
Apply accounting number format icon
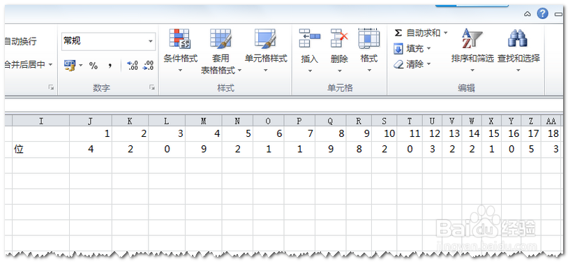[70, 65]
